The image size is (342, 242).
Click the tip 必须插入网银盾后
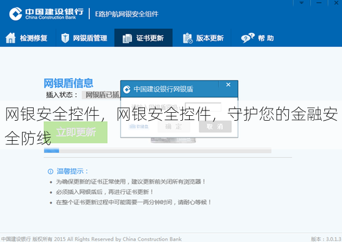click(x=105, y=192)
